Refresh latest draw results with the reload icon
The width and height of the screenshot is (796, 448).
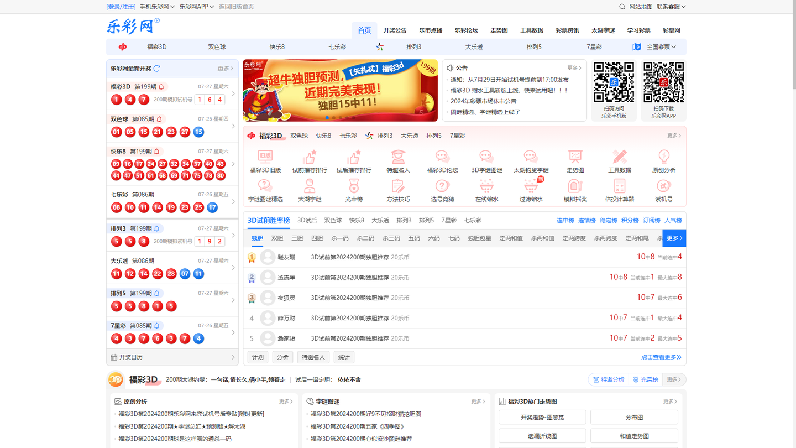(157, 69)
